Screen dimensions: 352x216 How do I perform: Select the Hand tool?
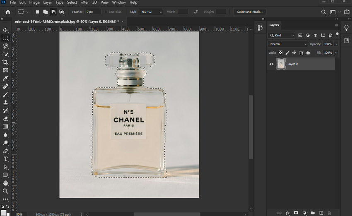[5, 183]
